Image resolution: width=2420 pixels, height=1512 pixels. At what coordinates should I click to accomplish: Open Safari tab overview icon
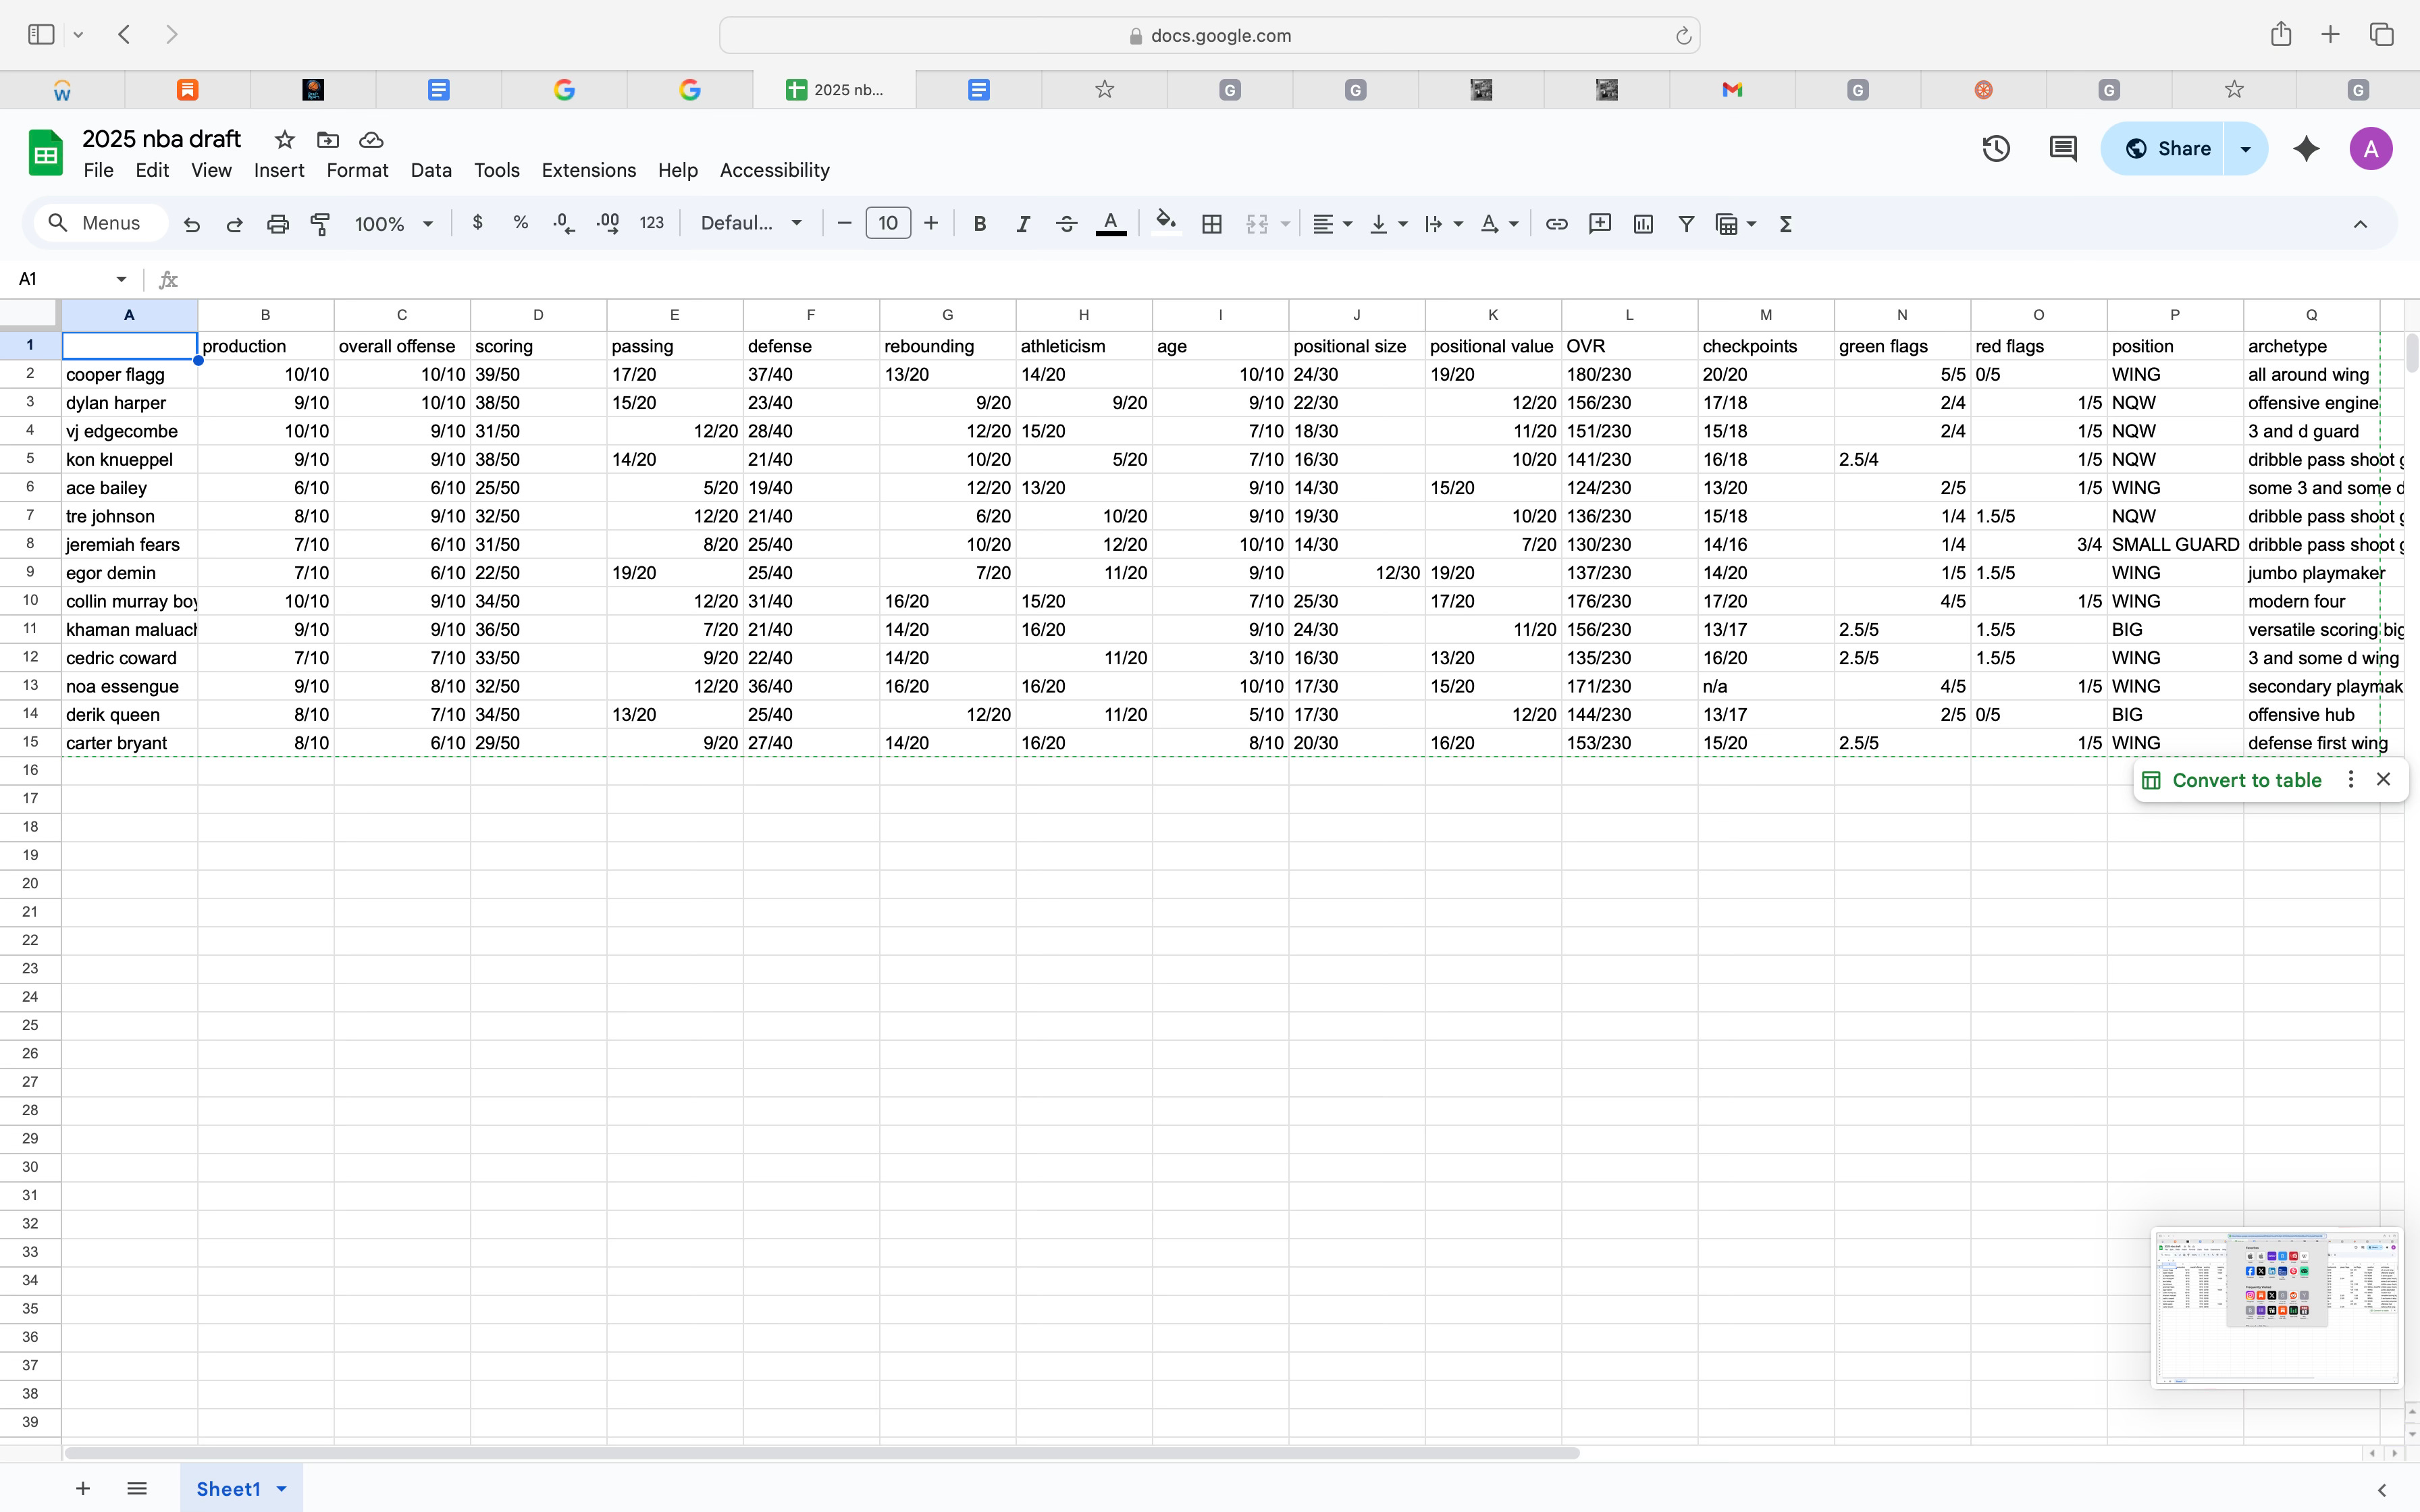[2382, 34]
